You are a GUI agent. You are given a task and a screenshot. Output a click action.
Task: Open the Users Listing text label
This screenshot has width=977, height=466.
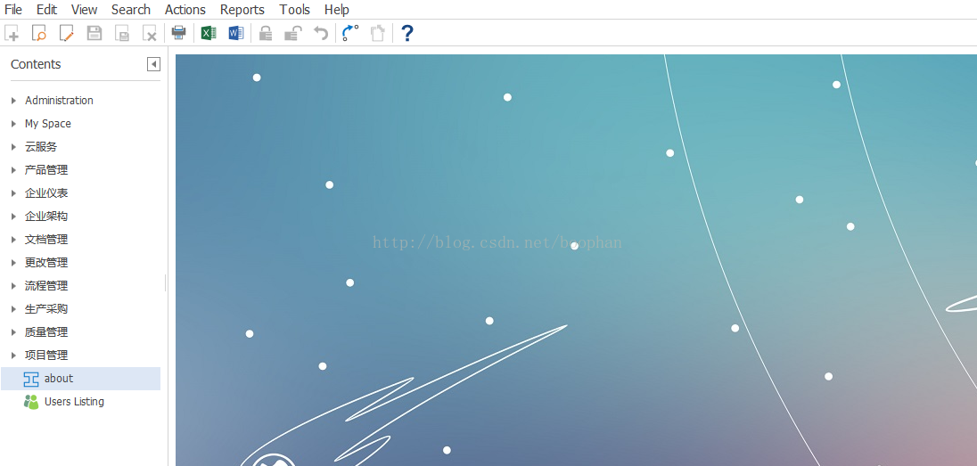[x=74, y=402]
